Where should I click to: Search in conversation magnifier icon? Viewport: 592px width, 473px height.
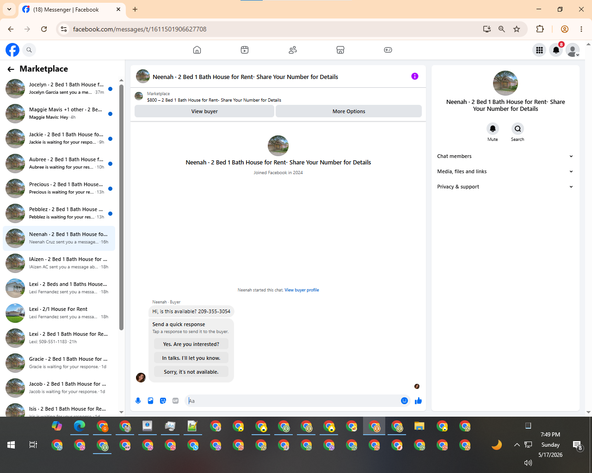tap(518, 129)
